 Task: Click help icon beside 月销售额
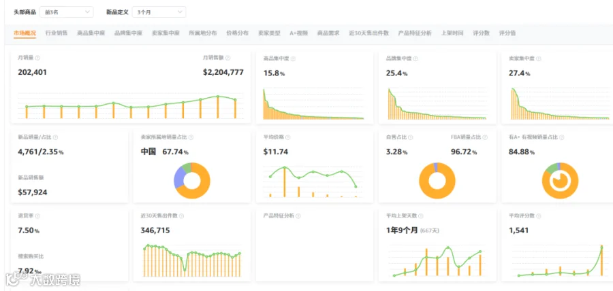click(228, 58)
